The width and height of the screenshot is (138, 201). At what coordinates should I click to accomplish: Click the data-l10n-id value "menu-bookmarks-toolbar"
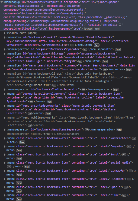click(75, 98)
